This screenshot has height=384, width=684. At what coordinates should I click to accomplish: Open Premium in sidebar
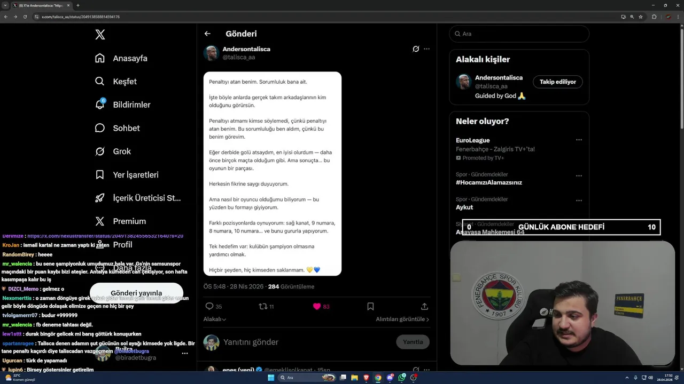[x=120, y=221]
